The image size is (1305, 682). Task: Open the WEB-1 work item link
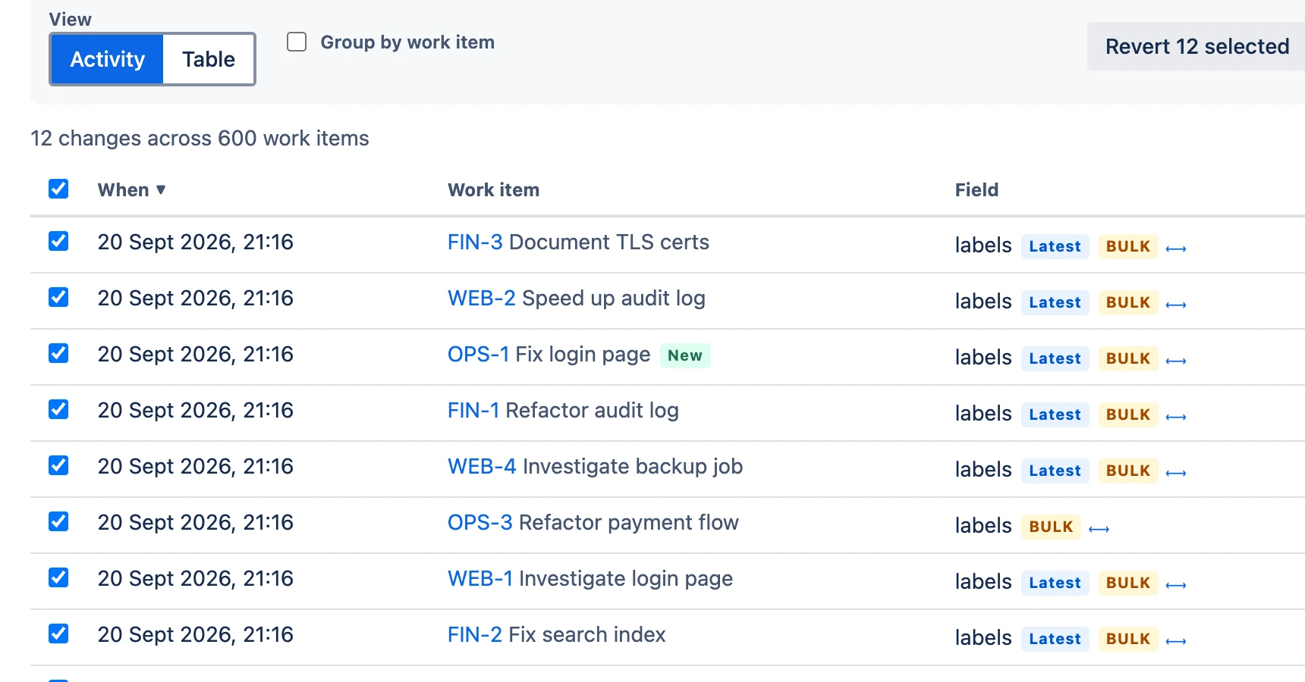click(x=480, y=578)
